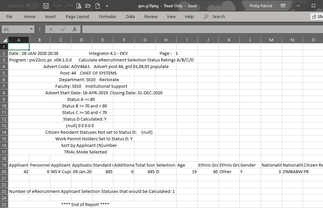
Task: Click the Insert Function fx icon
Action: pos(74,29)
